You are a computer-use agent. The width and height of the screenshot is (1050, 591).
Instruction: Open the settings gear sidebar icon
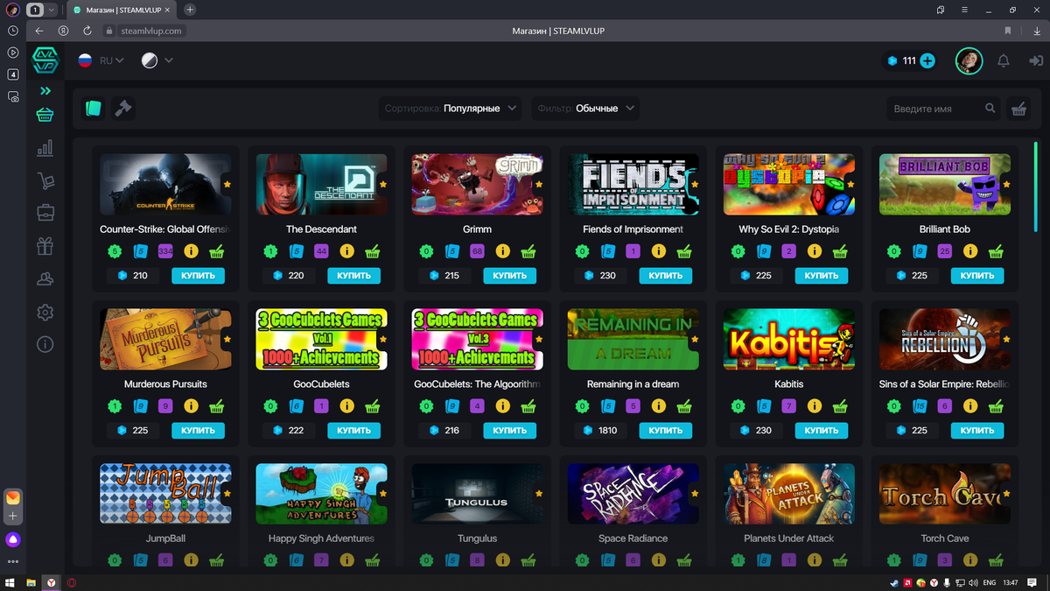point(45,313)
